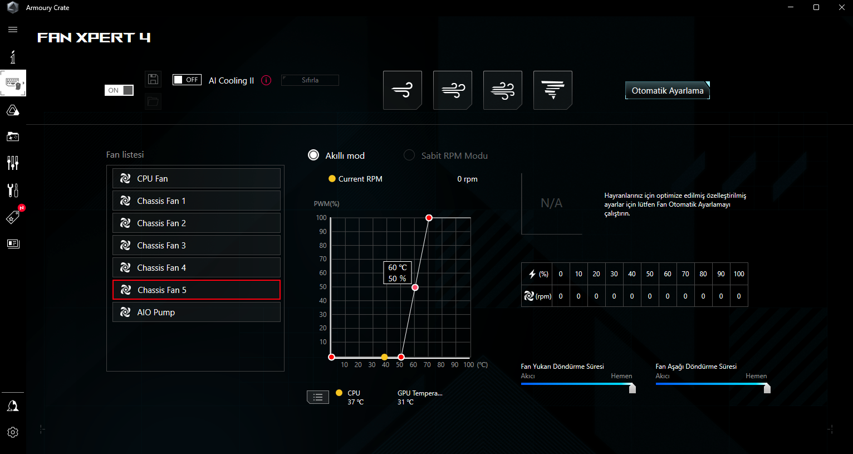
Task: Click the Sıfırla reset button
Action: coord(310,80)
